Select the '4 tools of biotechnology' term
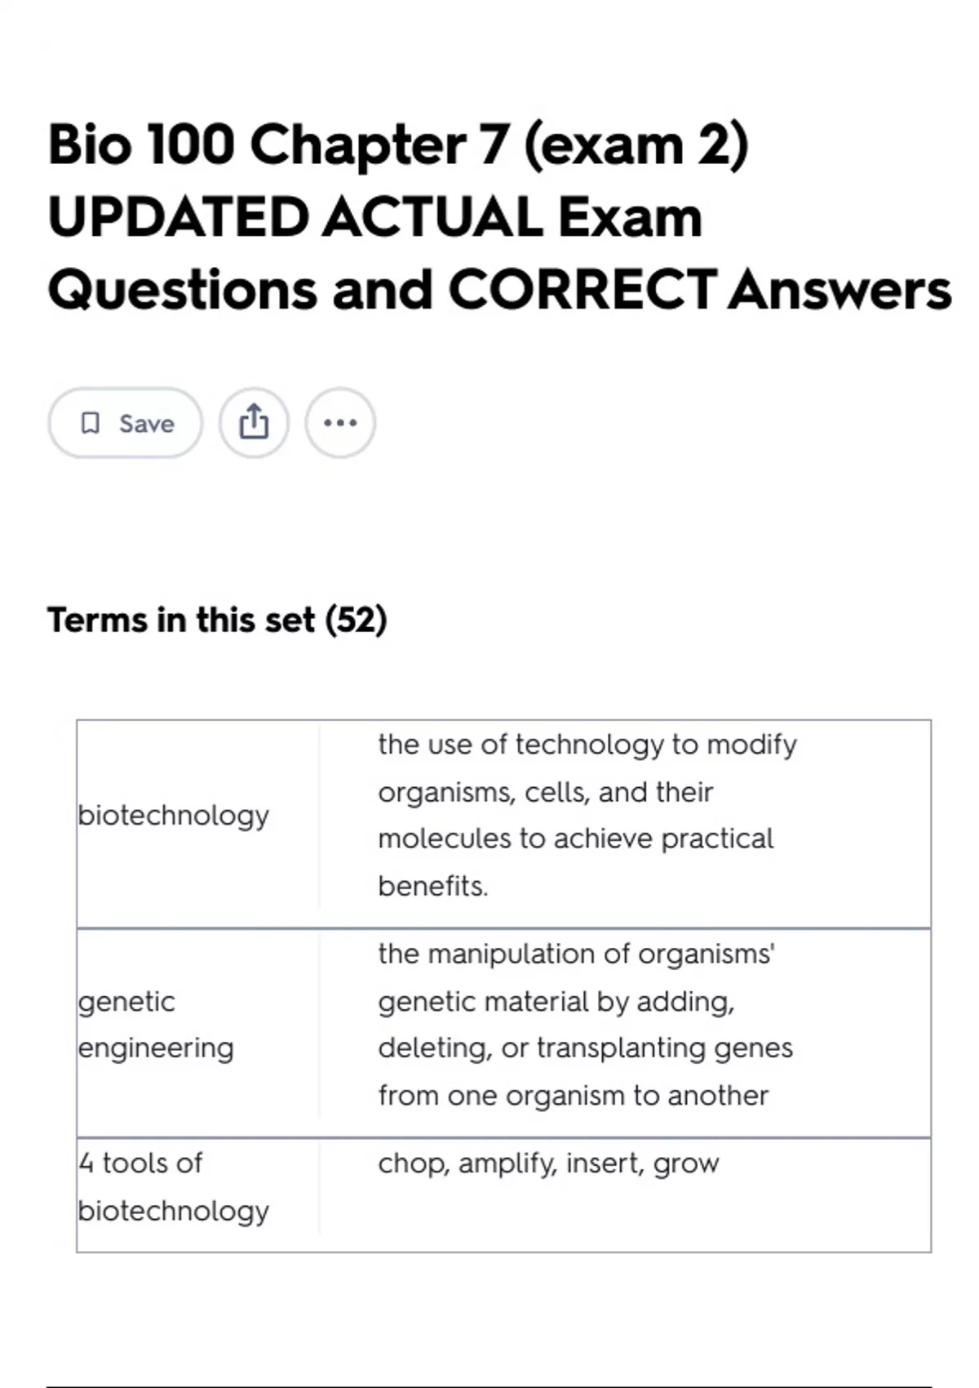The width and height of the screenshot is (979, 1388). point(174,1186)
